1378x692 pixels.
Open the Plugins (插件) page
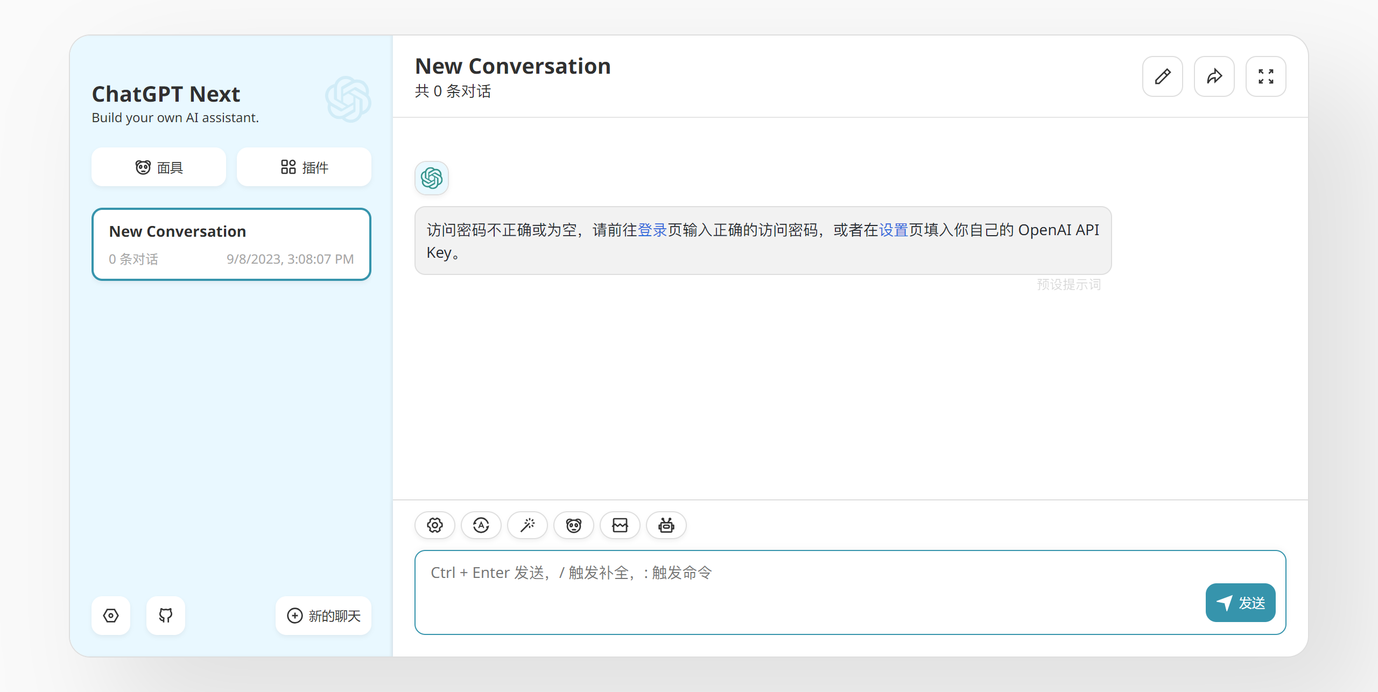pyautogui.click(x=304, y=167)
